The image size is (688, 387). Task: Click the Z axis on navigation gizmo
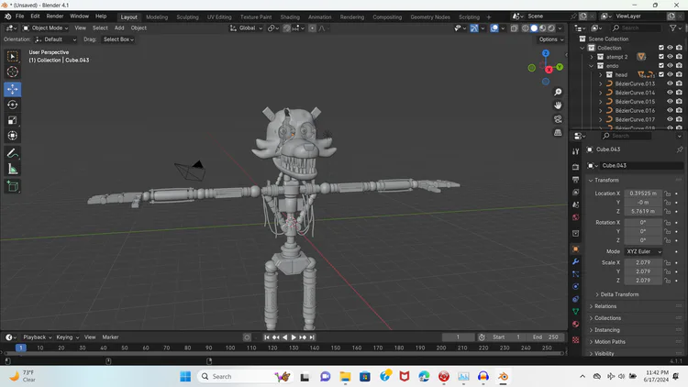click(546, 53)
